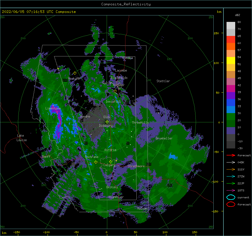Click the 2022/06/05 07:16:53 UTC timestamp
This screenshot has width=252, height=236.
[27, 12]
